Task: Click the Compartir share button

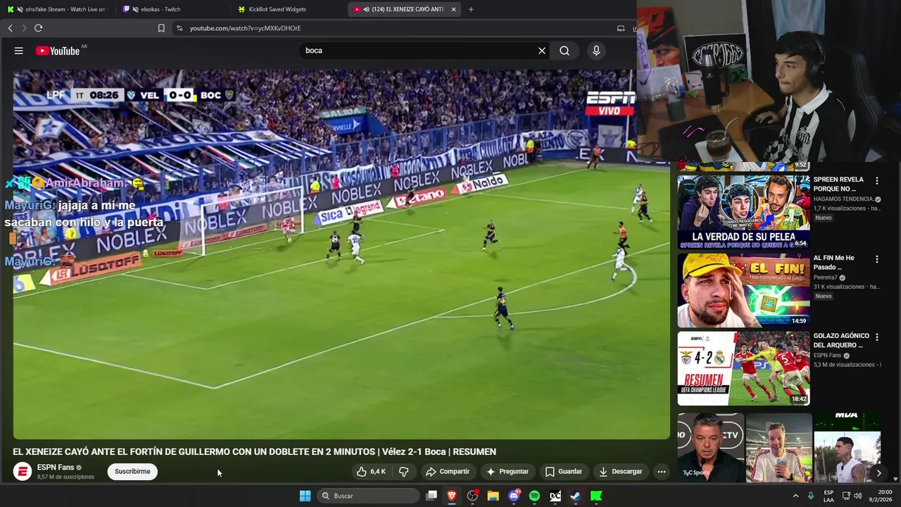Action: [448, 471]
